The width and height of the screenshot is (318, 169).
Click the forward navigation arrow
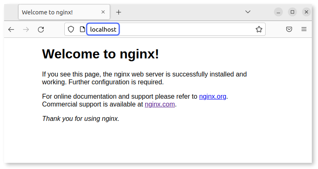click(26, 30)
